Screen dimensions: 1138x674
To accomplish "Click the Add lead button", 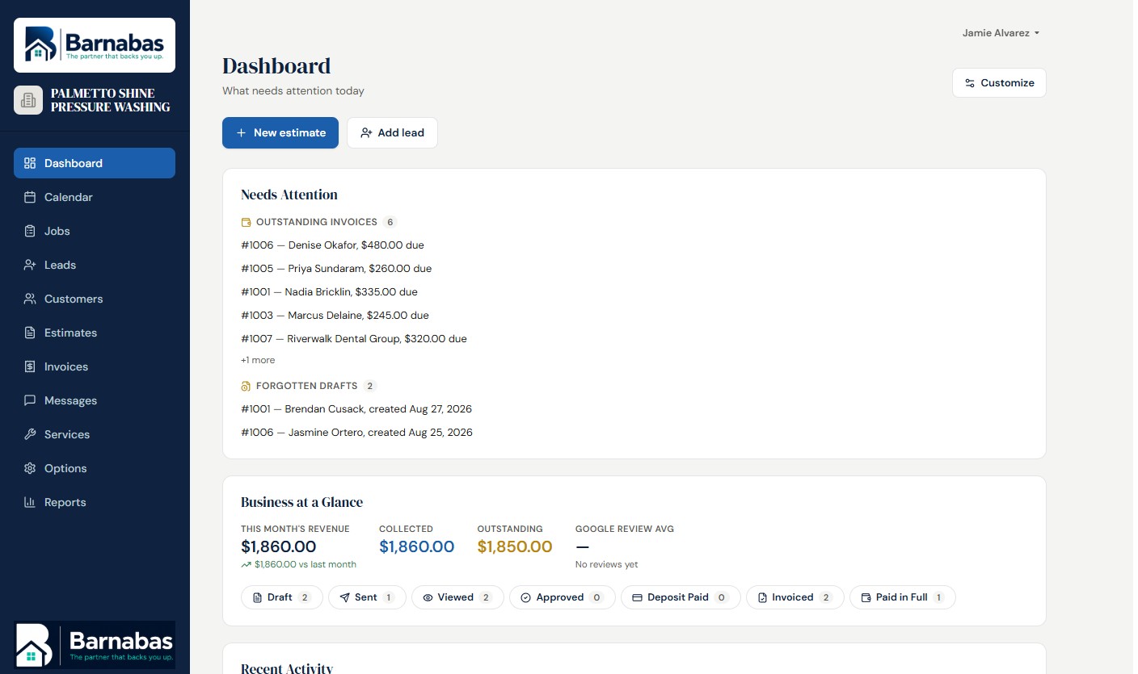I will point(392,132).
